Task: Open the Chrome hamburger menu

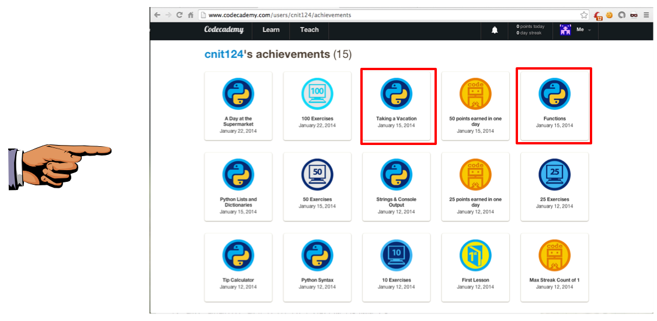Action: (x=646, y=15)
